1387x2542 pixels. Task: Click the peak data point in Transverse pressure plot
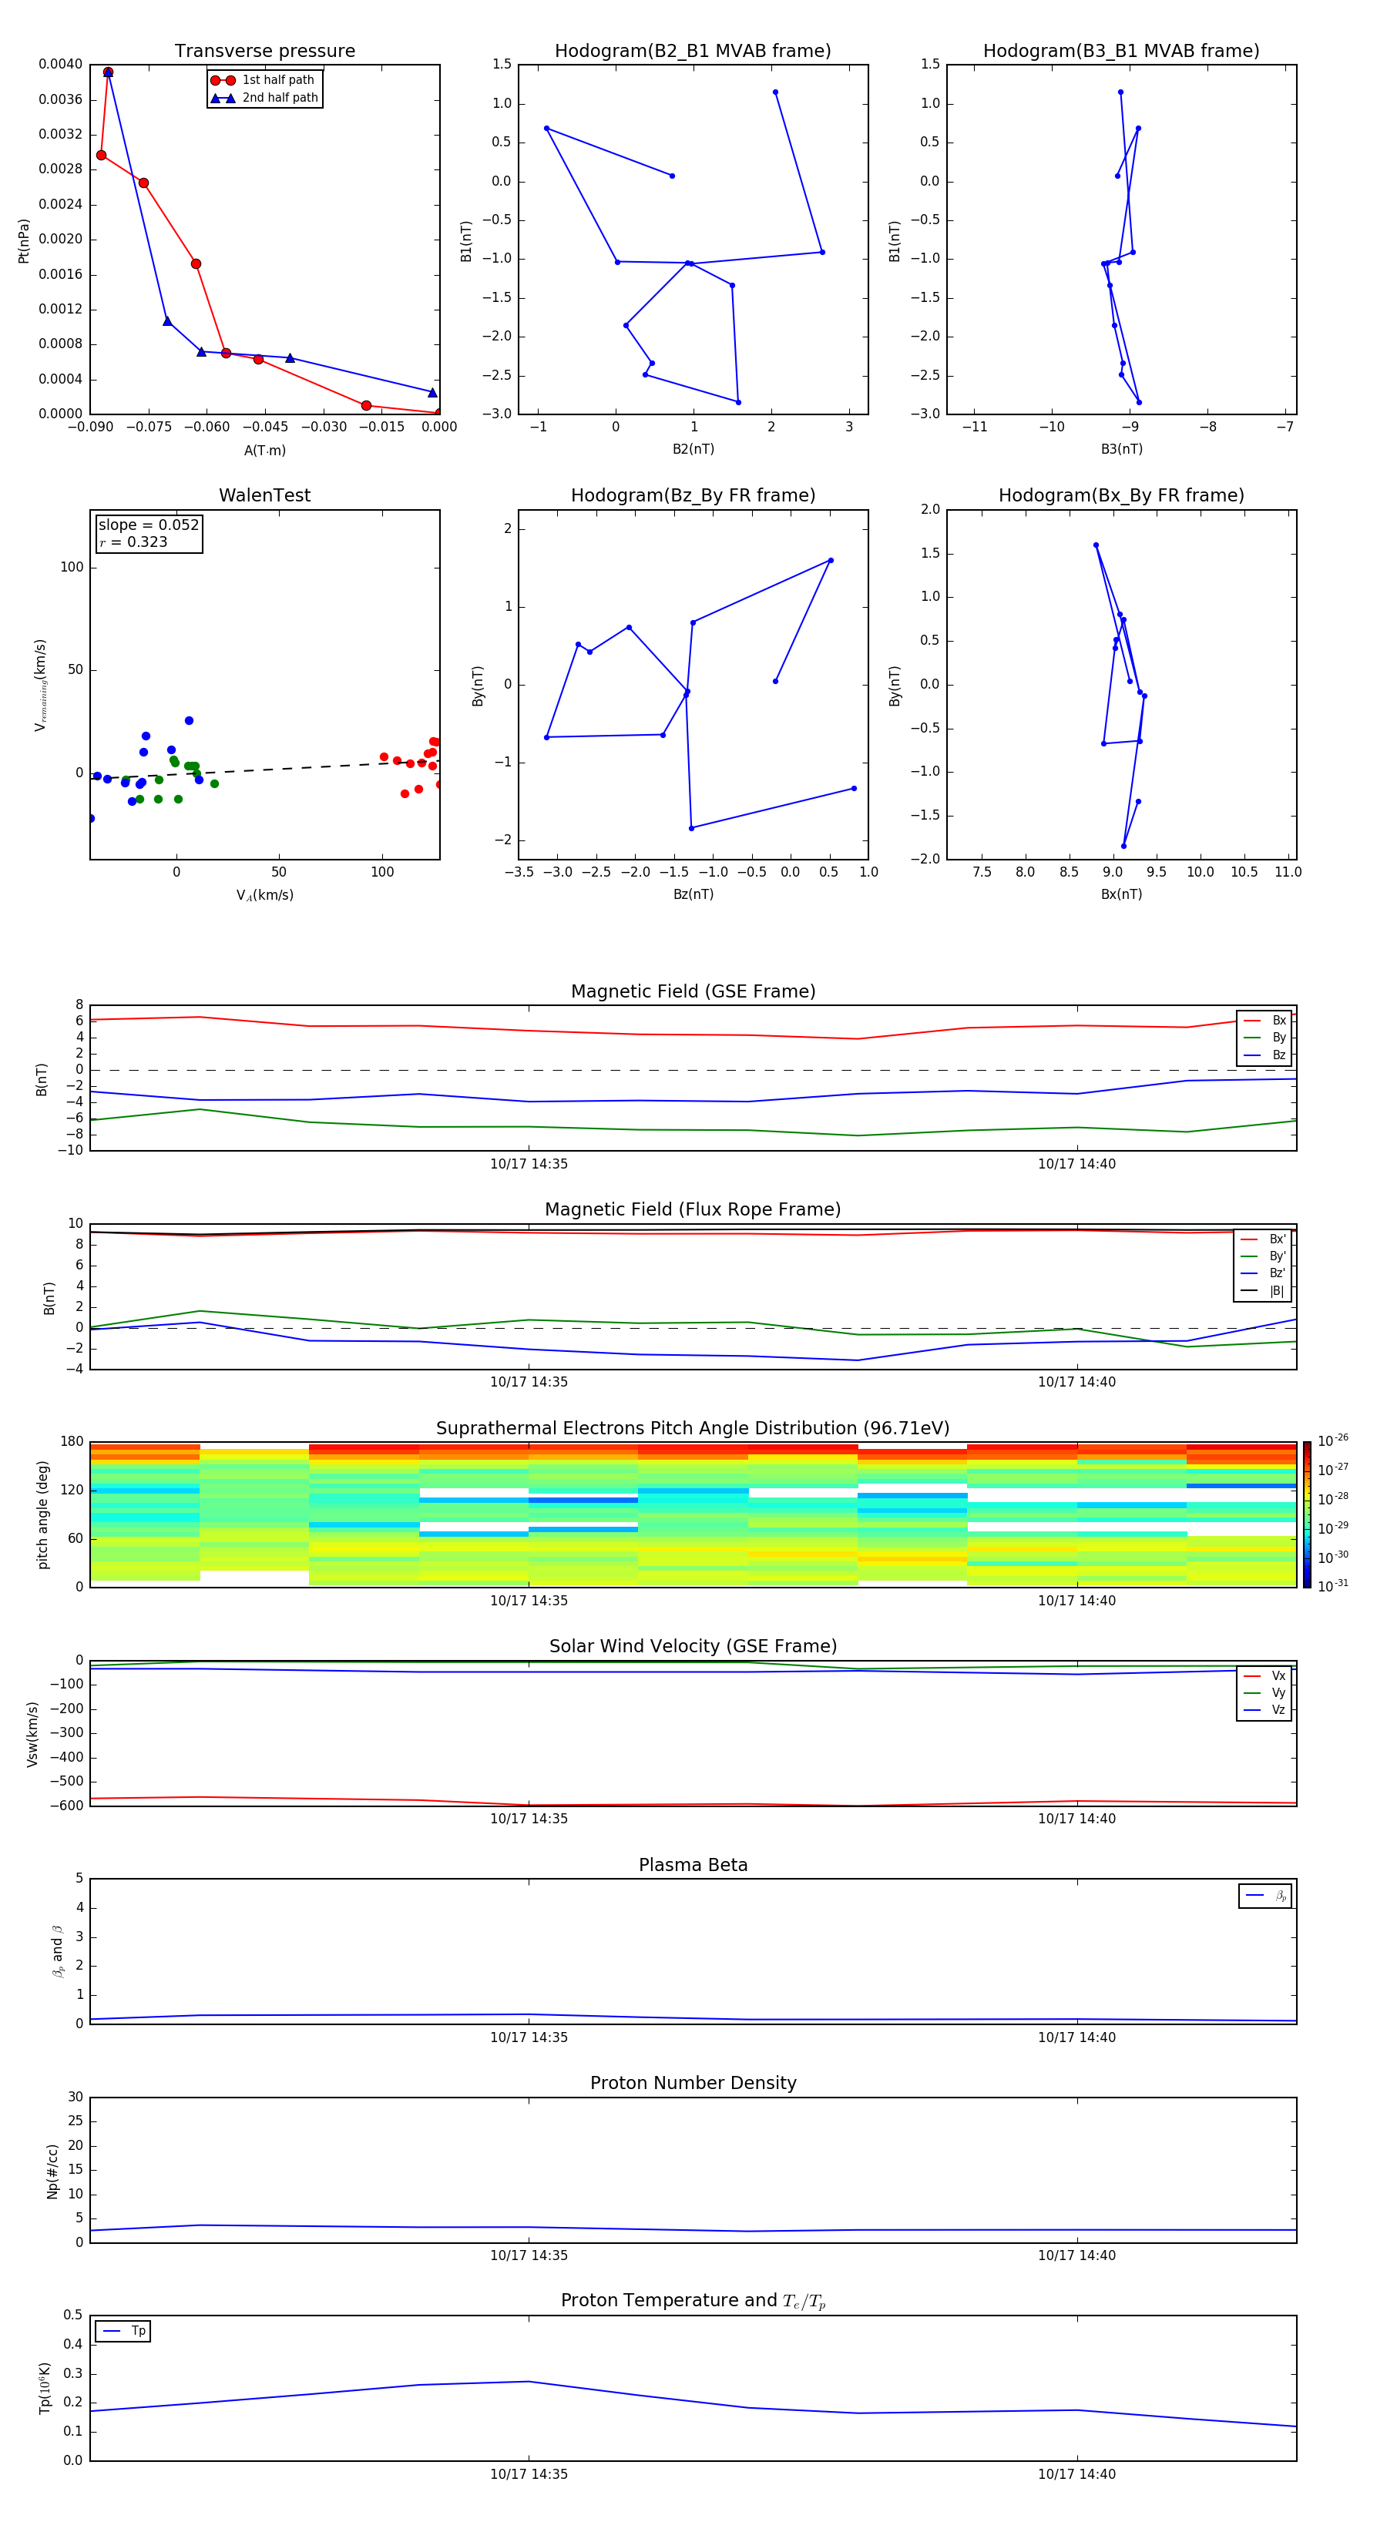[108, 72]
